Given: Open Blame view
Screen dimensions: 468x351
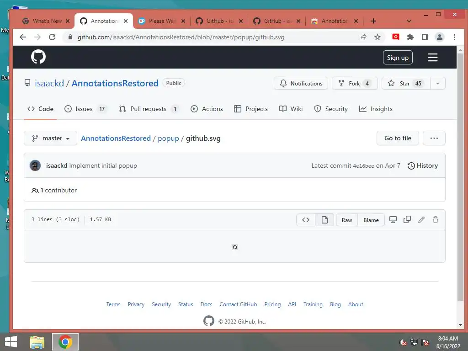Looking at the screenshot, I should 371,220.
